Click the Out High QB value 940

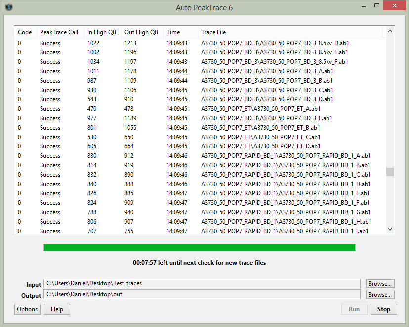129,212
